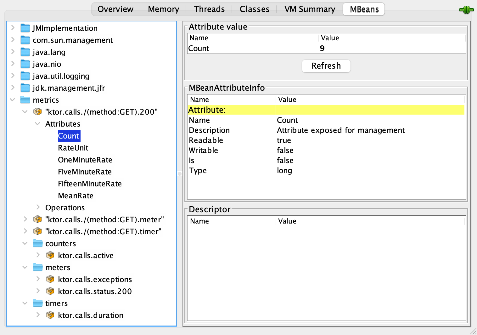477x335 pixels.
Task: Collapse the Attributes tree node
Action: [x=37, y=123]
